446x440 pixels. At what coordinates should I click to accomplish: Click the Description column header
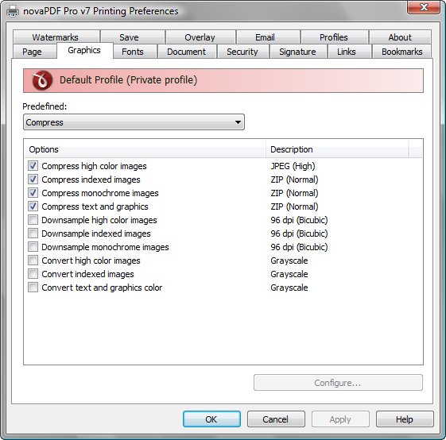pyautogui.click(x=337, y=149)
